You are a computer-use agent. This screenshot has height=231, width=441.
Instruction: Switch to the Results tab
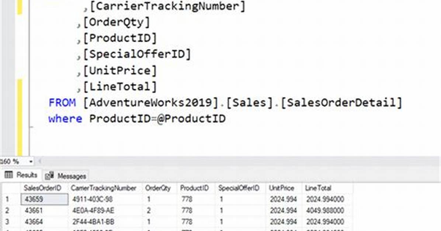pyautogui.click(x=21, y=175)
